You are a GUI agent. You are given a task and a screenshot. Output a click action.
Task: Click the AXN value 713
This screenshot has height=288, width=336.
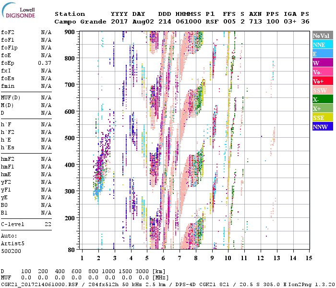pyautogui.click(x=255, y=22)
